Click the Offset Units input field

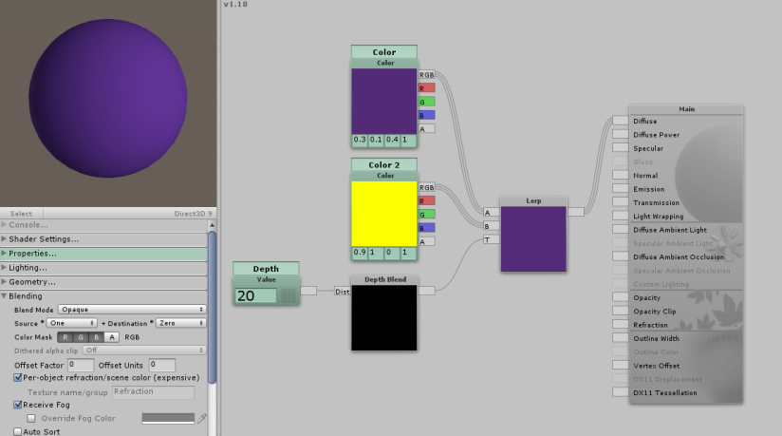162,365
